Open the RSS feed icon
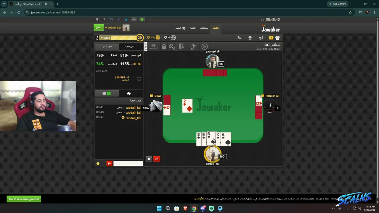The image size is (379, 213). (x=239, y=38)
